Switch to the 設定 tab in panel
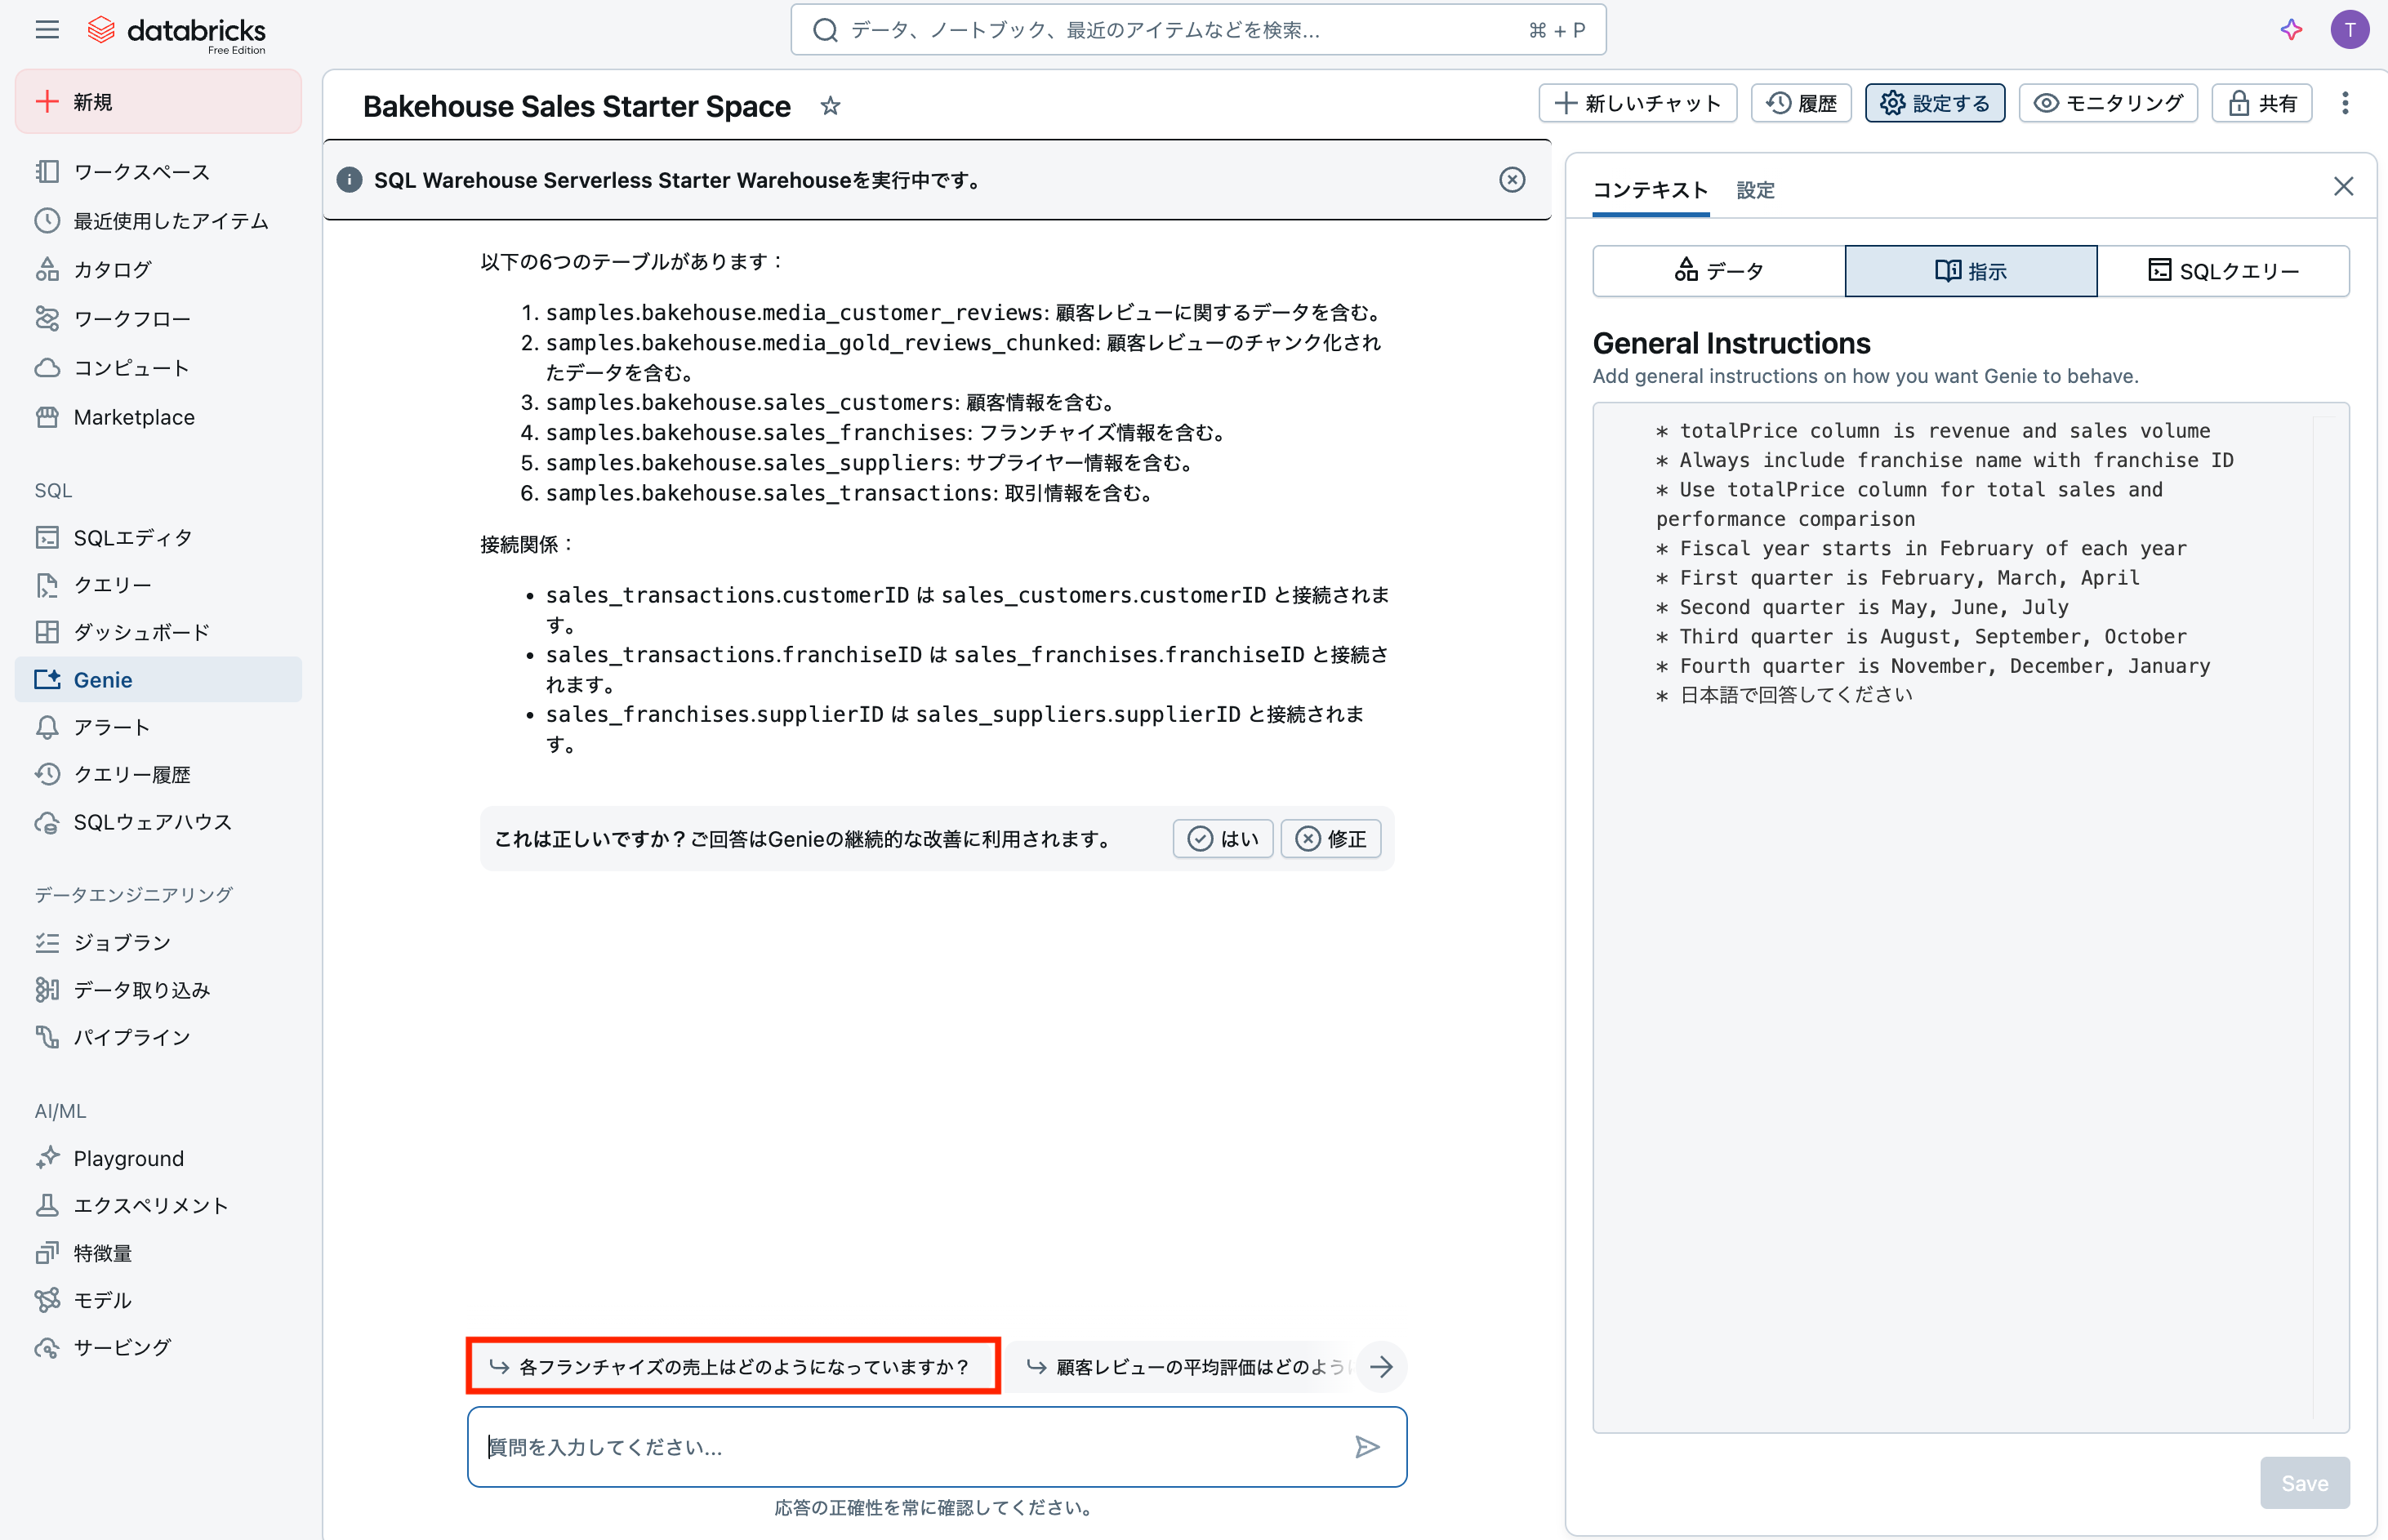 pyautogui.click(x=1755, y=190)
